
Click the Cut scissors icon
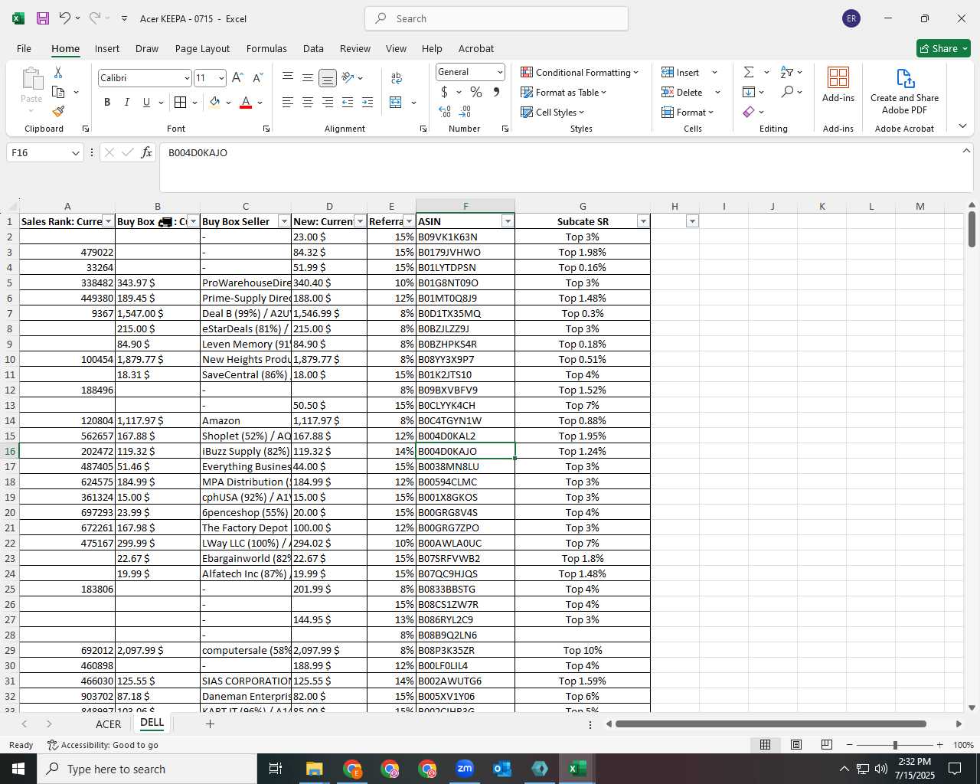click(58, 73)
